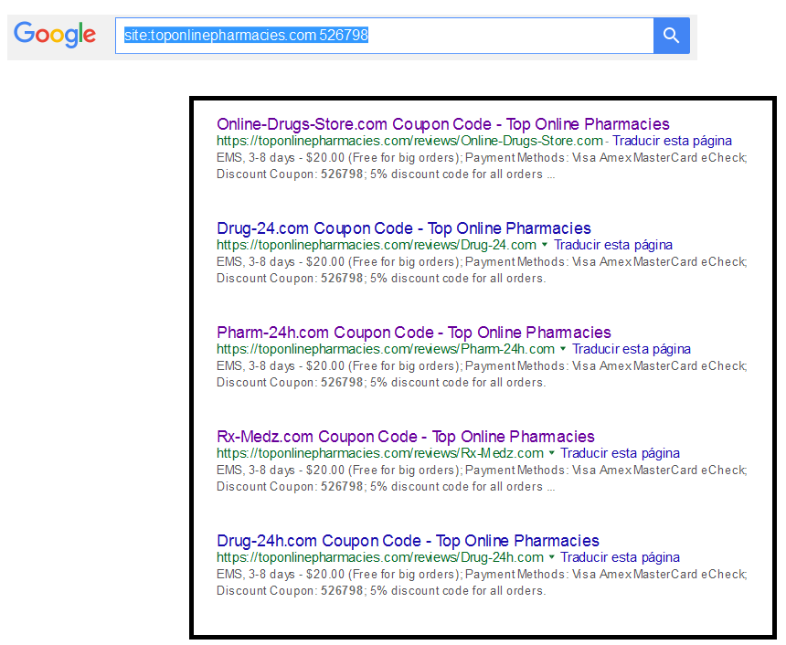
Task: Open Drug-24h.com Coupon Code result title
Action: [x=408, y=541]
